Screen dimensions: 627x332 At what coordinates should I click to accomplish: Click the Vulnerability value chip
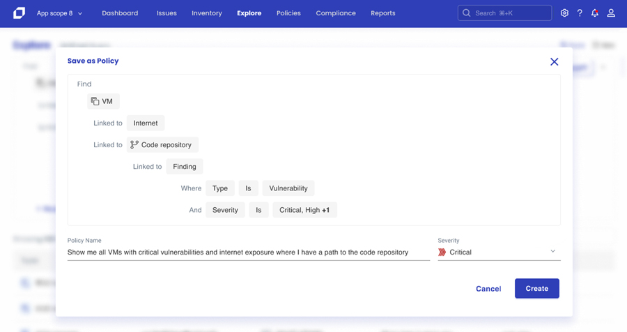click(288, 188)
